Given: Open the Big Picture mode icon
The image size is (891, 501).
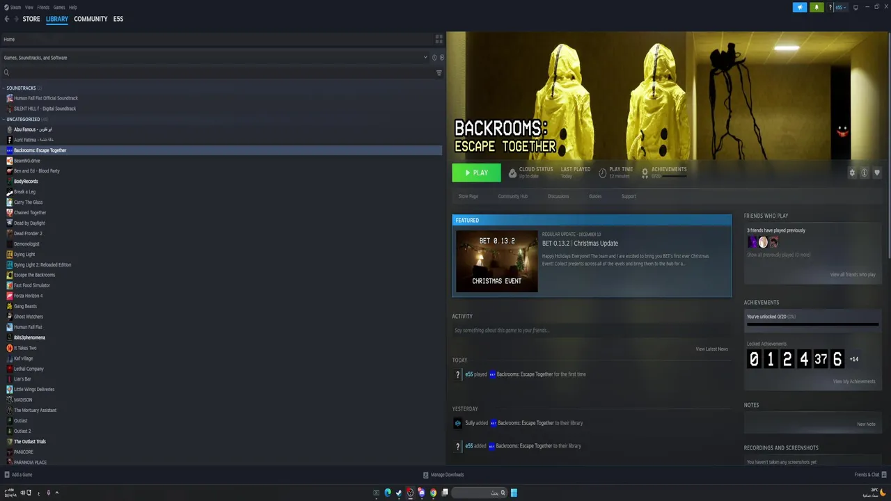Looking at the screenshot, I should click(855, 8).
